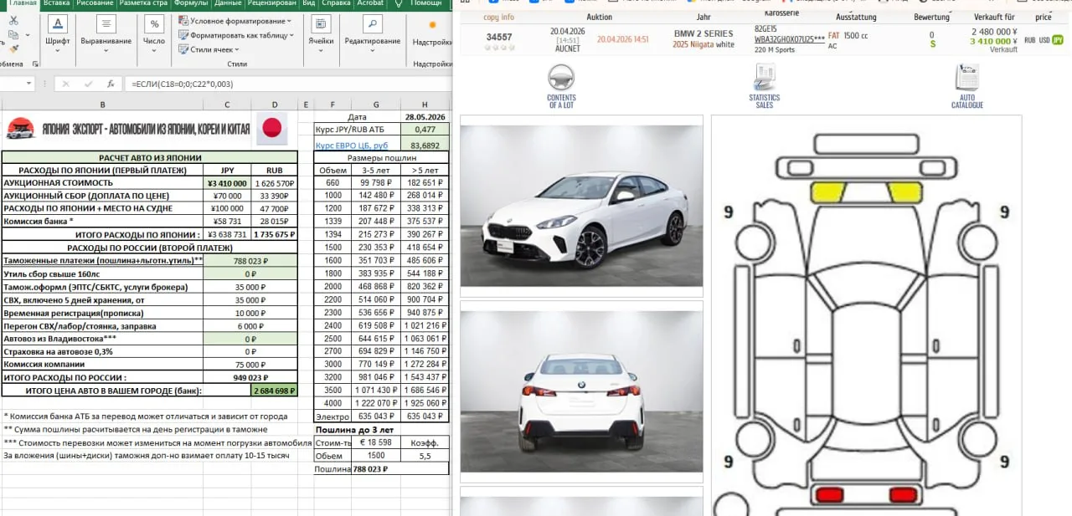Switch to the Acrobat ribbon tab

click(x=370, y=3)
